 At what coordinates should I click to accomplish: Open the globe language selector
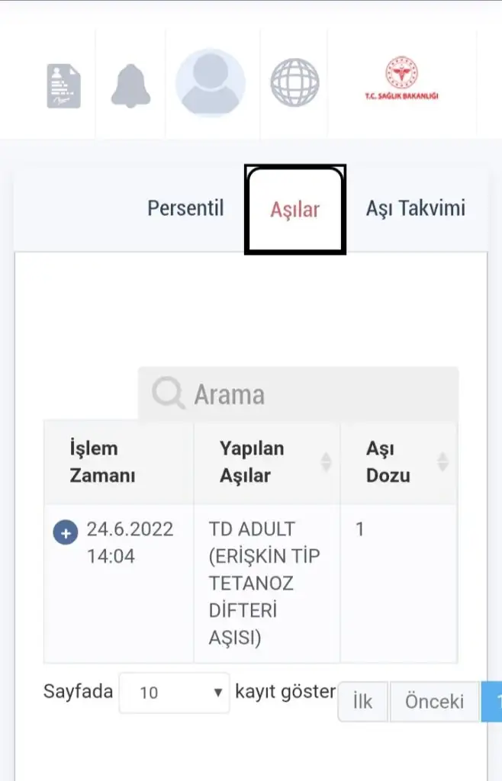click(294, 82)
